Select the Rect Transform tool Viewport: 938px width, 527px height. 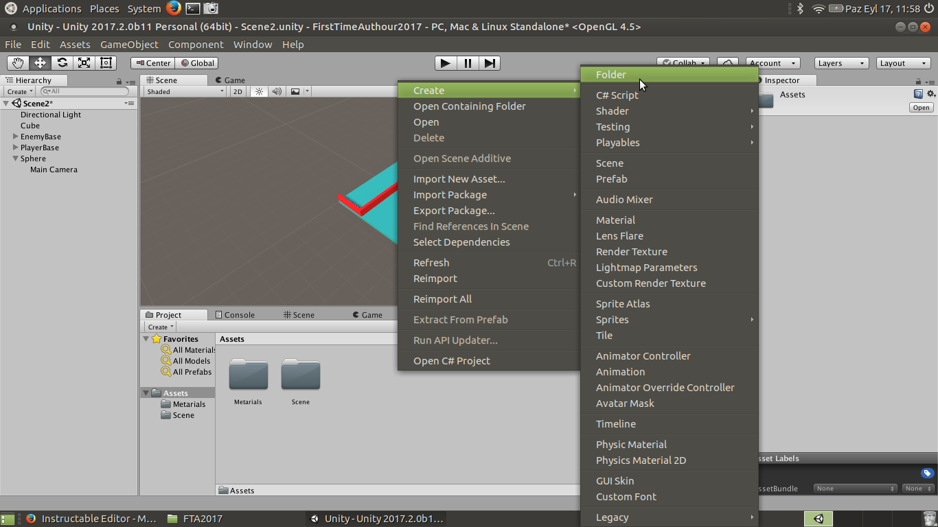pyautogui.click(x=105, y=63)
